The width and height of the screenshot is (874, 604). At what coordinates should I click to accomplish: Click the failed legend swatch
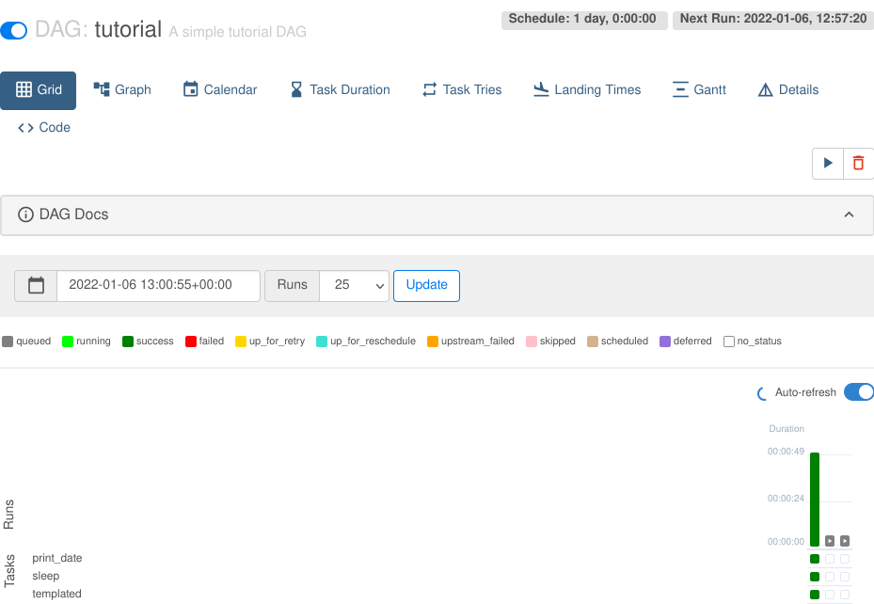tap(191, 341)
